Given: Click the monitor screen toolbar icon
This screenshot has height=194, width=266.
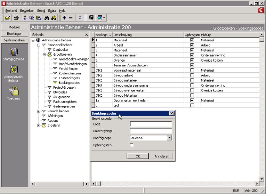Looking at the screenshot, I should 91,18.
